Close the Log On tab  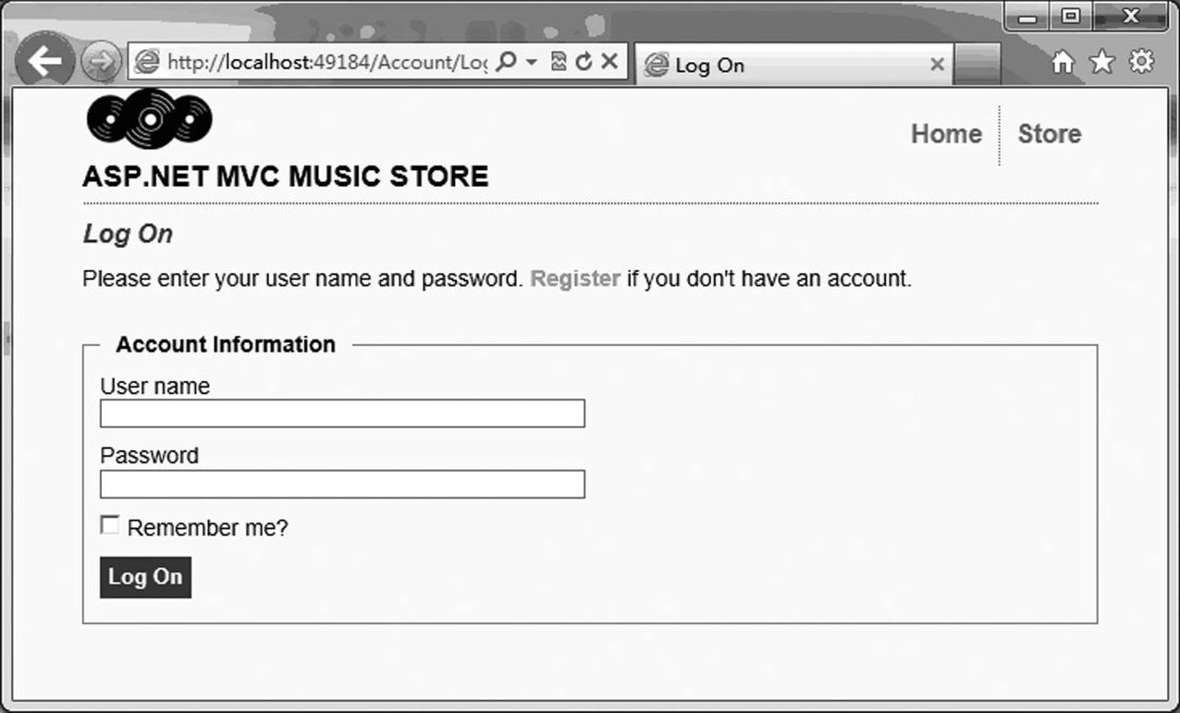click(x=937, y=65)
